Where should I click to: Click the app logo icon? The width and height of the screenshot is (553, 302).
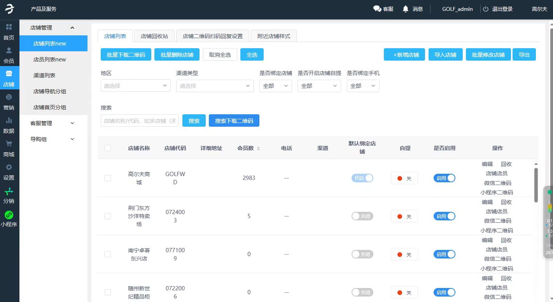coord(10,9)
